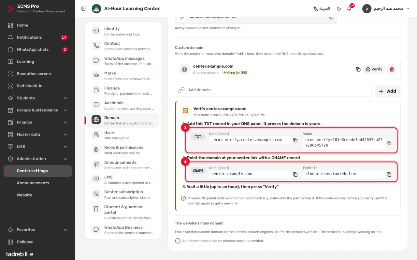This screenshot has width=417, height=260.
Task: Open Announcements under Administration
Action: pos(37,183)
